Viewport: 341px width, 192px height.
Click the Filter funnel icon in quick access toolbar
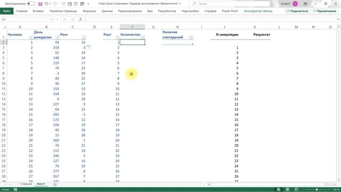click(63, 4)
